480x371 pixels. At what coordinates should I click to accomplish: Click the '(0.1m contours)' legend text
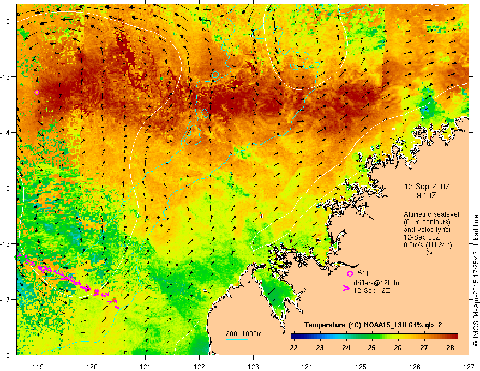[427, 222]
